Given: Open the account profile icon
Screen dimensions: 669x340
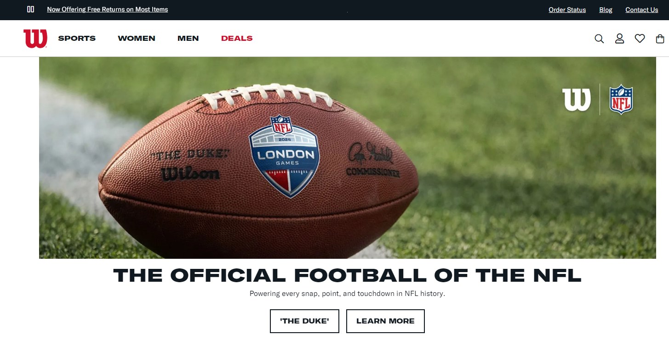Looking at the screenshot, I should click(x=619, y=39).
